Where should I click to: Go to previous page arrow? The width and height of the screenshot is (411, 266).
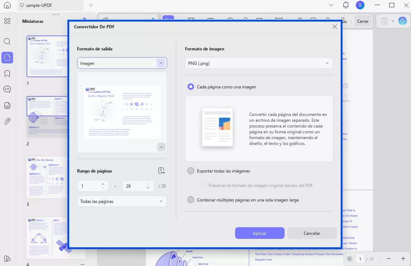(349, 259)
